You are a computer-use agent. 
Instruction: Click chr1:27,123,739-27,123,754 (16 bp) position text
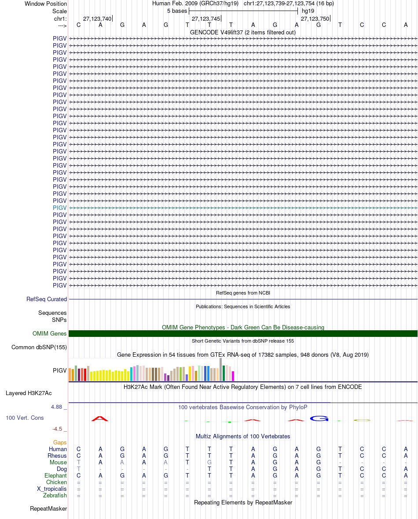[289, 4]
